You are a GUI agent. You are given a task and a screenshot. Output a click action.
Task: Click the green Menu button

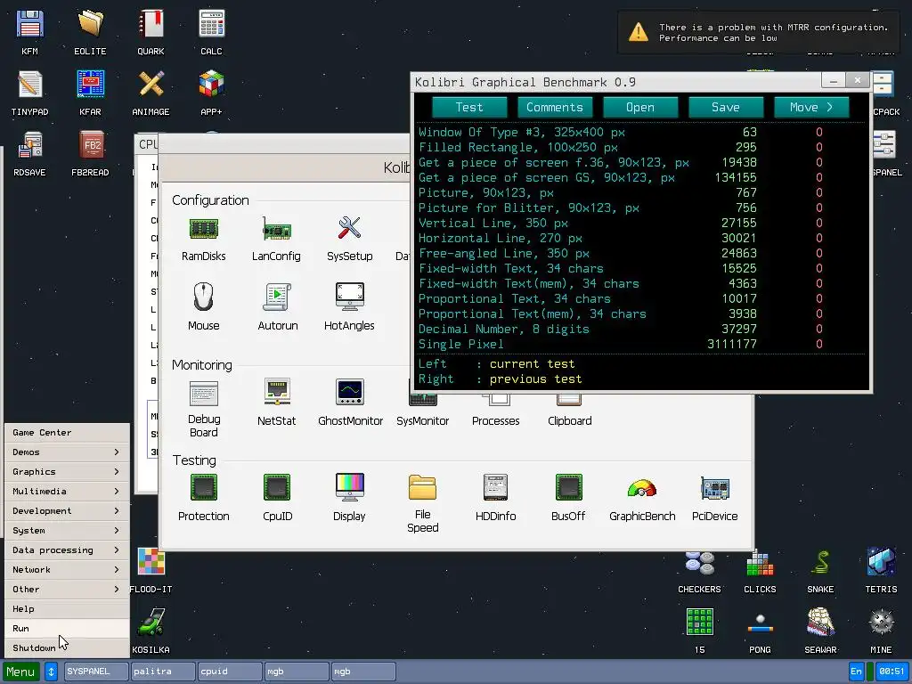(x=21, y=672)
